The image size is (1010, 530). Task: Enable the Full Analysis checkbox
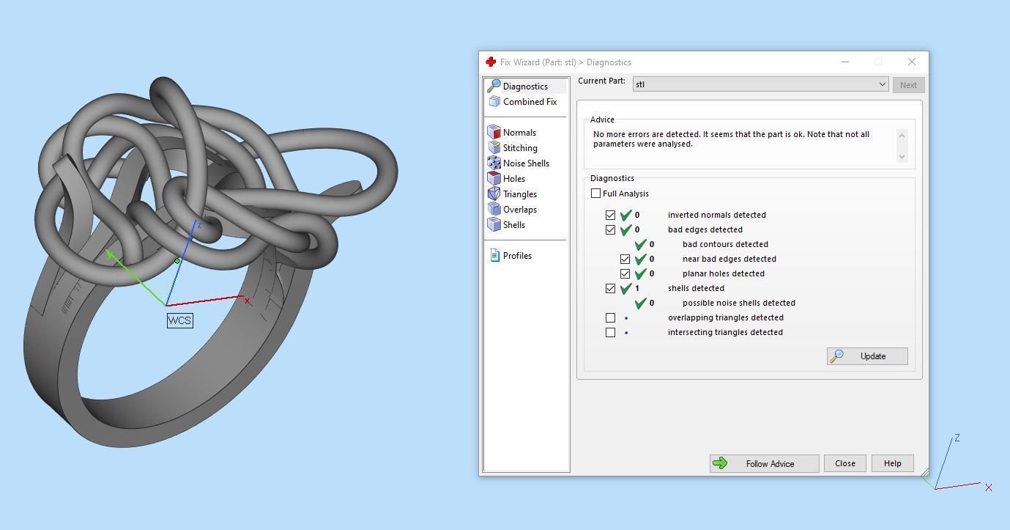(x=596, y=194)
